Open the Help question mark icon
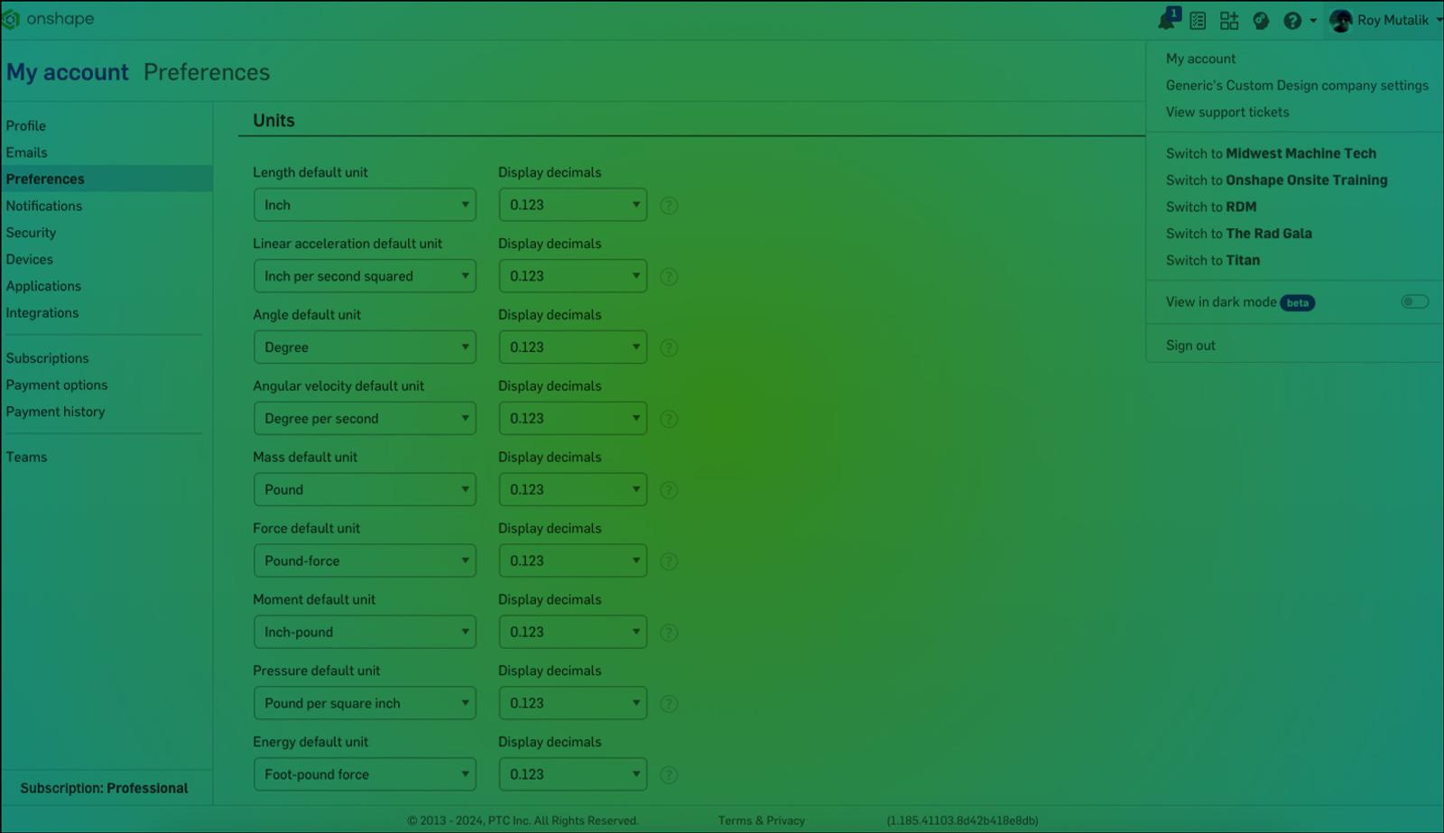Image resolution: width=1444 pixels, height=833 pixels. click(1292, 21)
